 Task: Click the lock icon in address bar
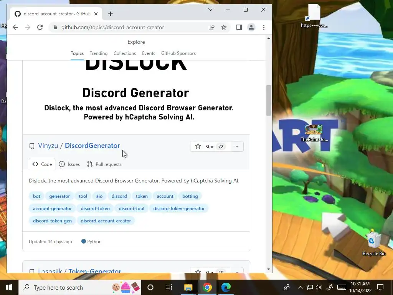tap(55, 27)
